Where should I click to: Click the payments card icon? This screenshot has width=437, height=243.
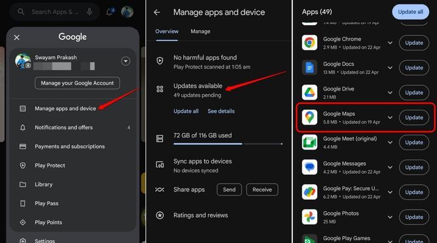pos(23,146)
